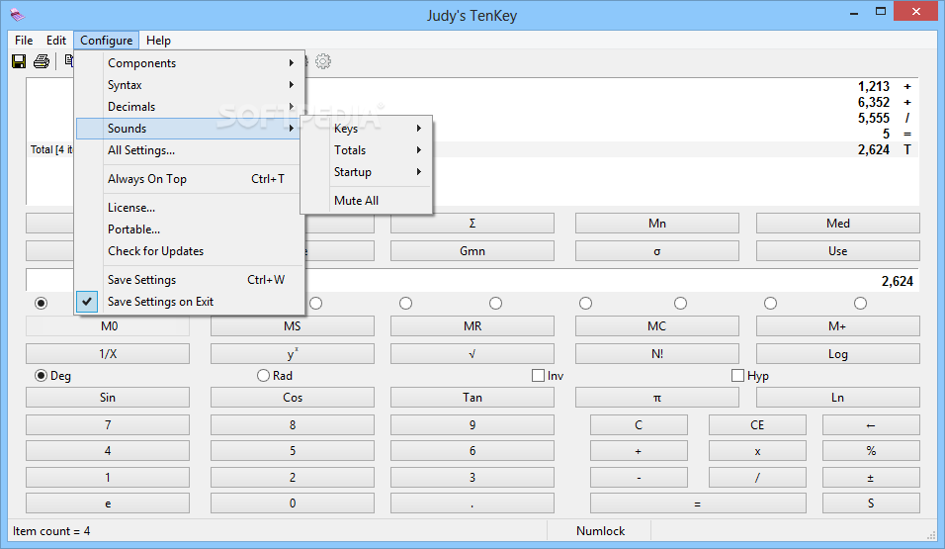
Task: Expand the Syntax submenu
Action: [x=190, y=85]
